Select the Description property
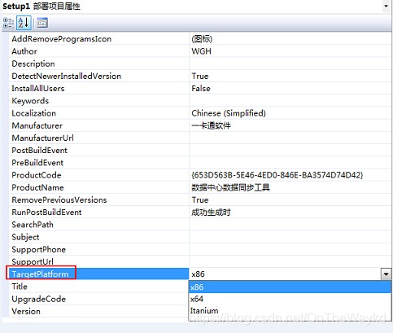The width and height of the screenshot is (393, 333). (x=33, y=64)
